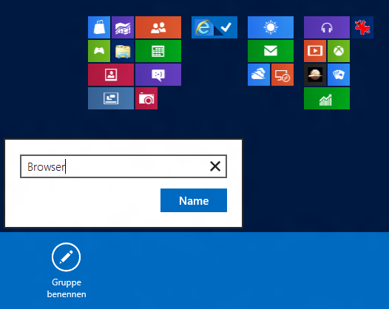Viewport: 389px width, 309px height.
Task: Launch the Camera tile
Action: (x=146, y=98)
